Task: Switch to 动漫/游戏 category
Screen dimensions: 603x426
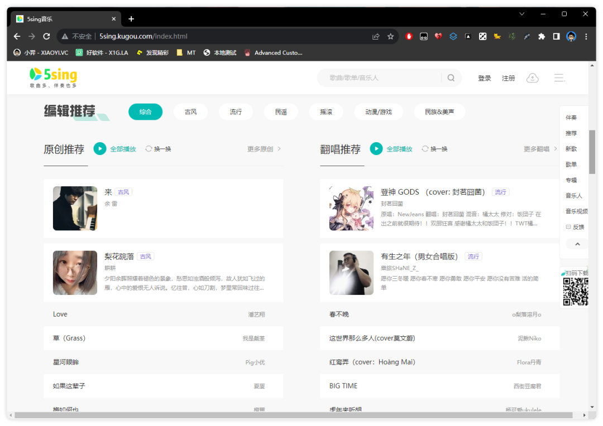Action: point(379,112)
